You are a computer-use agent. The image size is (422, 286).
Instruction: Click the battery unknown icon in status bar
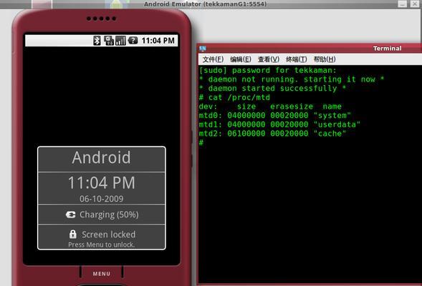[x=133, y=41]
